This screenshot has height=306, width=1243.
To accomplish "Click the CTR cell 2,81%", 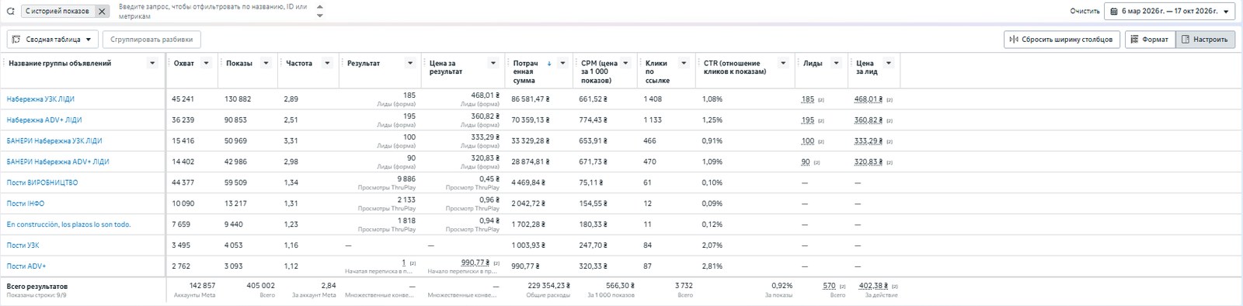I will (x=712, y=266).
